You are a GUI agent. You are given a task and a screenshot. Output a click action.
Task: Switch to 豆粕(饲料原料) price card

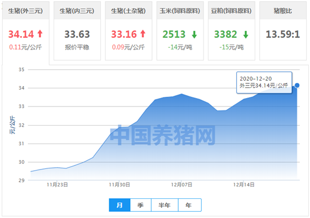click(232, 30)
